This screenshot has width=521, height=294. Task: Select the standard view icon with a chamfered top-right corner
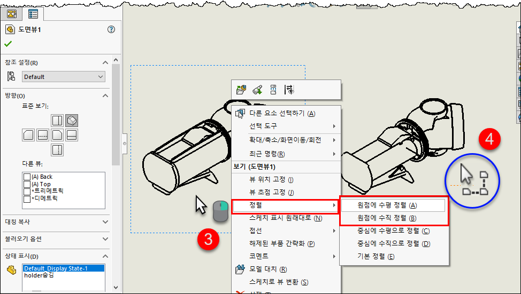click(x=57, y=135)
